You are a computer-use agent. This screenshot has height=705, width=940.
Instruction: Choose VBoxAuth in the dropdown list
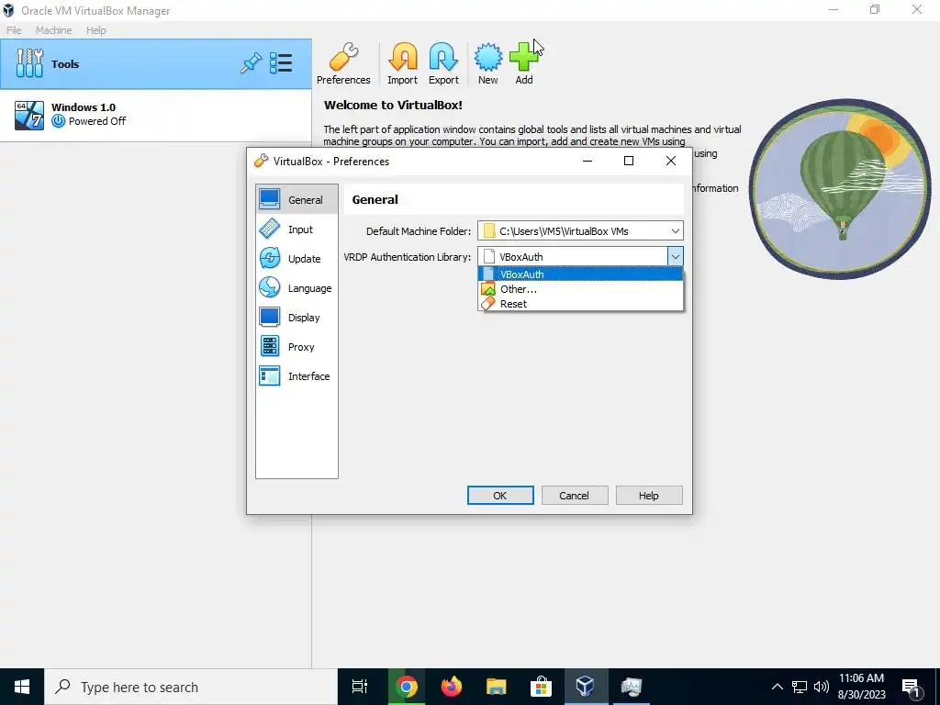(x=580, y=274)
